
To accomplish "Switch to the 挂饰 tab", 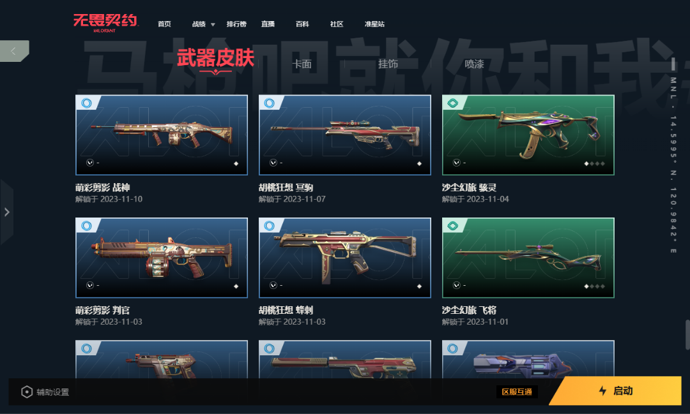I will pyautogui.click(x=388, y=64).
